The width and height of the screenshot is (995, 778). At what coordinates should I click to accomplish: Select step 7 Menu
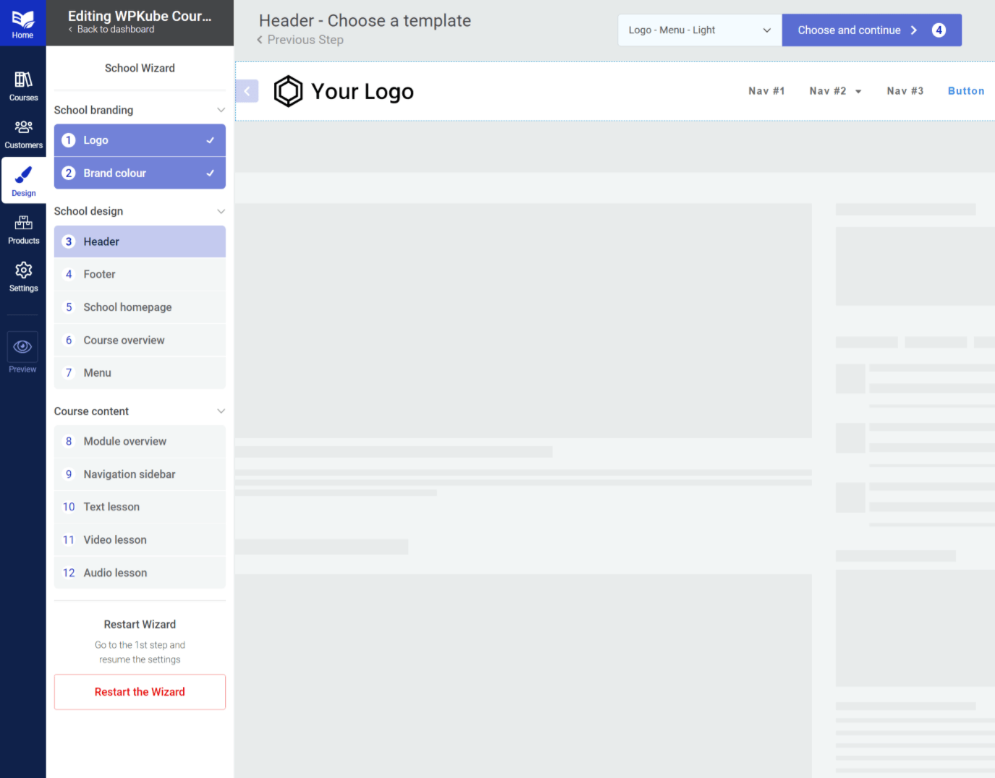coord(140,373)
